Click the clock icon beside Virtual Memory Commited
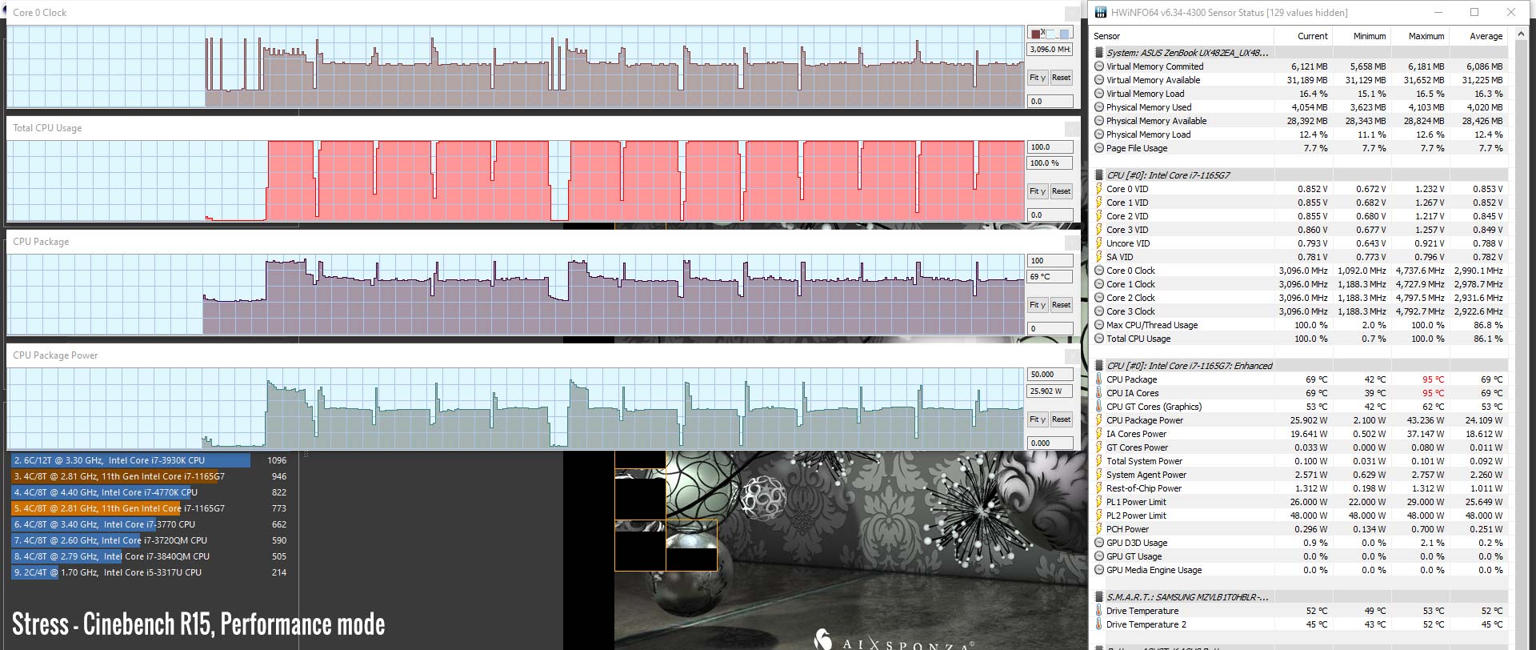The image size is (1536, 650). pos(1099,66)
